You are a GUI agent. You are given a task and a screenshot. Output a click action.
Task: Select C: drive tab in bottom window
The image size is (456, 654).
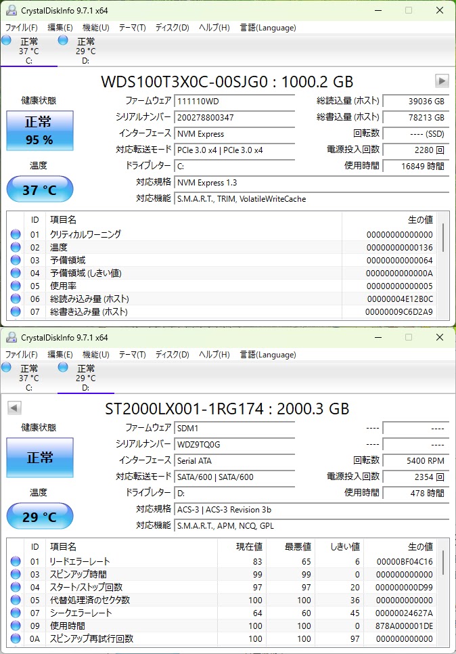[29, 378]
